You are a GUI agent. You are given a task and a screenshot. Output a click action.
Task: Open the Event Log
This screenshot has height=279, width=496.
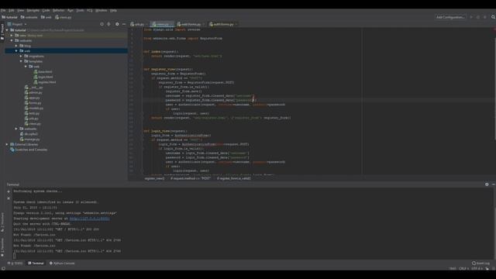pos(480,263)
